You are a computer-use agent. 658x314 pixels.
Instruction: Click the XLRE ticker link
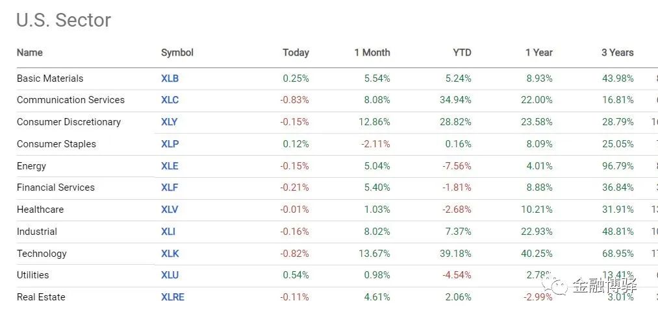click(x=172, y=297)
